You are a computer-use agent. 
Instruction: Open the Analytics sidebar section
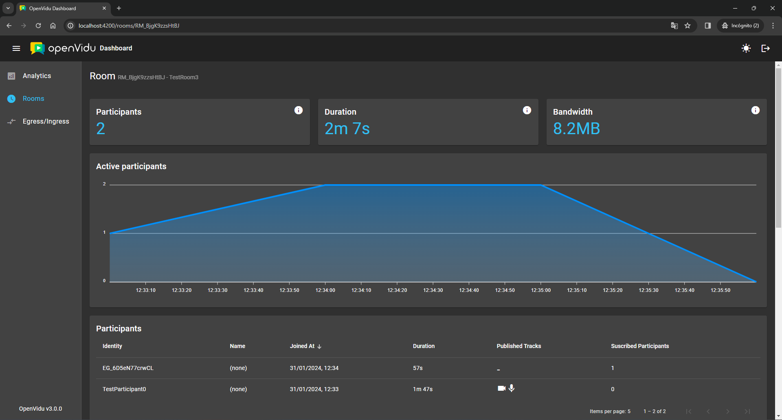[x=37, y=76]
